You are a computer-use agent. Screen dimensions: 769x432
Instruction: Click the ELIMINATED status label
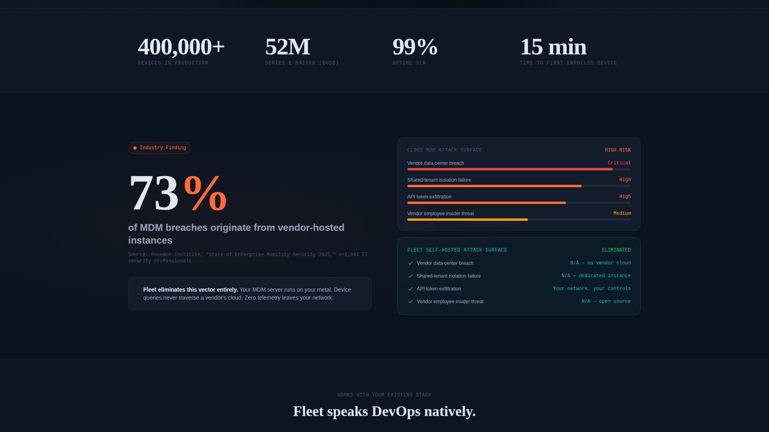[616, 250]
